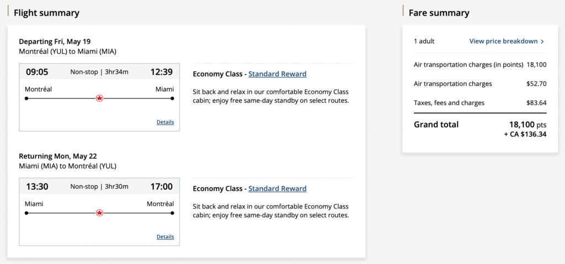Select the 09:05 departure time
565x264 pixels.
pyautogui.click(x=37, y=72)
